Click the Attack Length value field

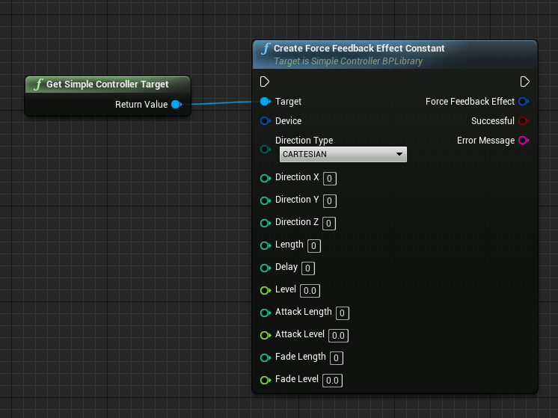pyautogui.click(x=343, y=313)
